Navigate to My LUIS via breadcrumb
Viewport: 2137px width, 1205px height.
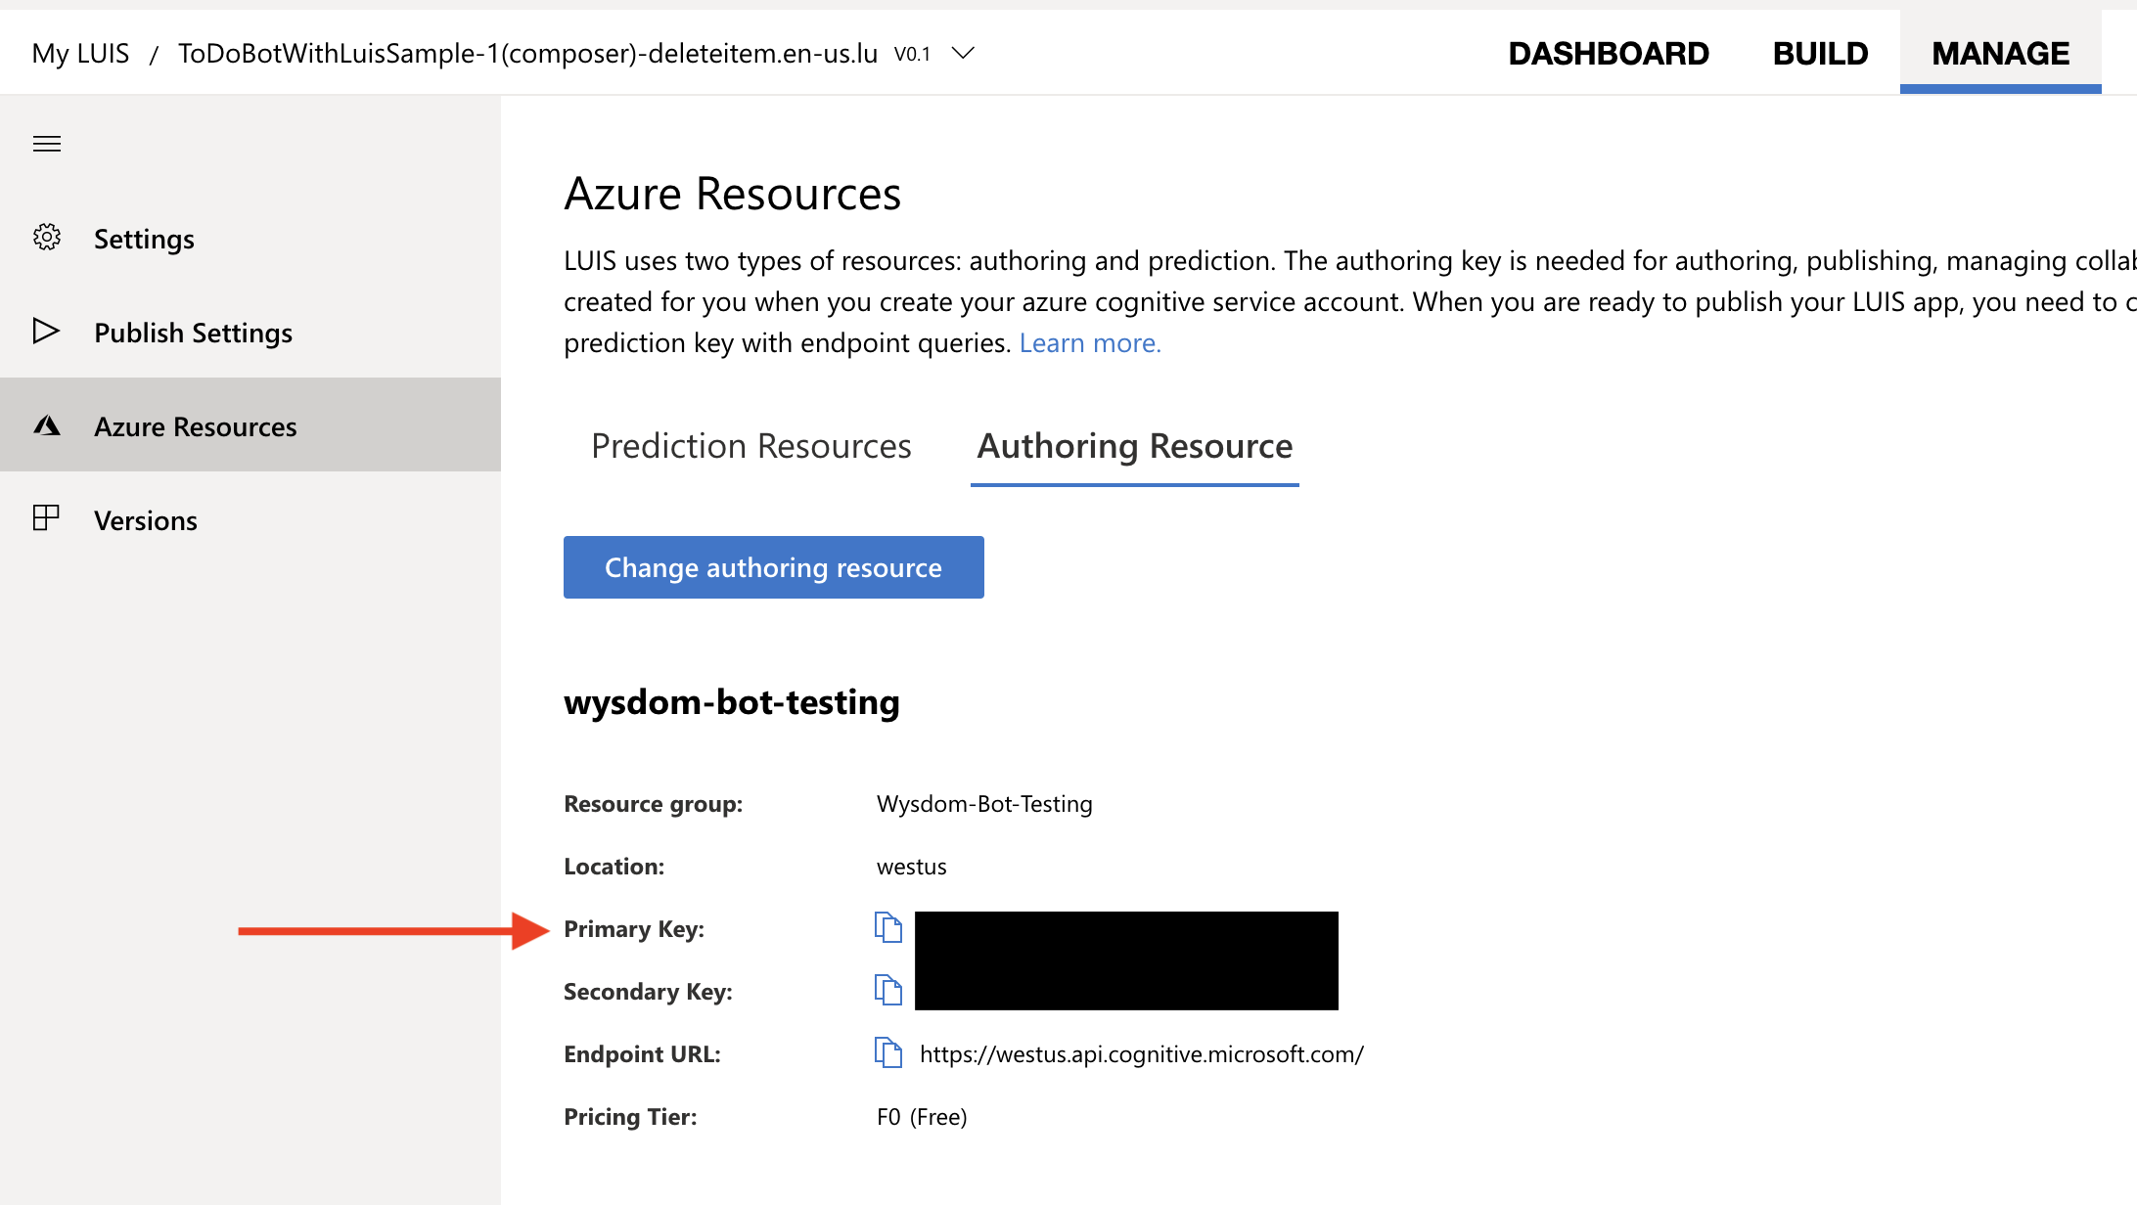79,54
